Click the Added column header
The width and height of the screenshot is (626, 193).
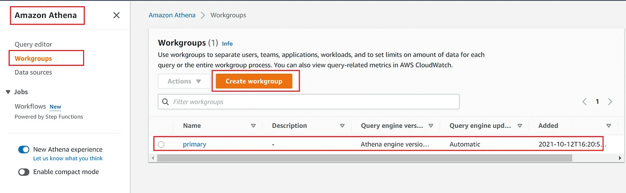(548, 126)
